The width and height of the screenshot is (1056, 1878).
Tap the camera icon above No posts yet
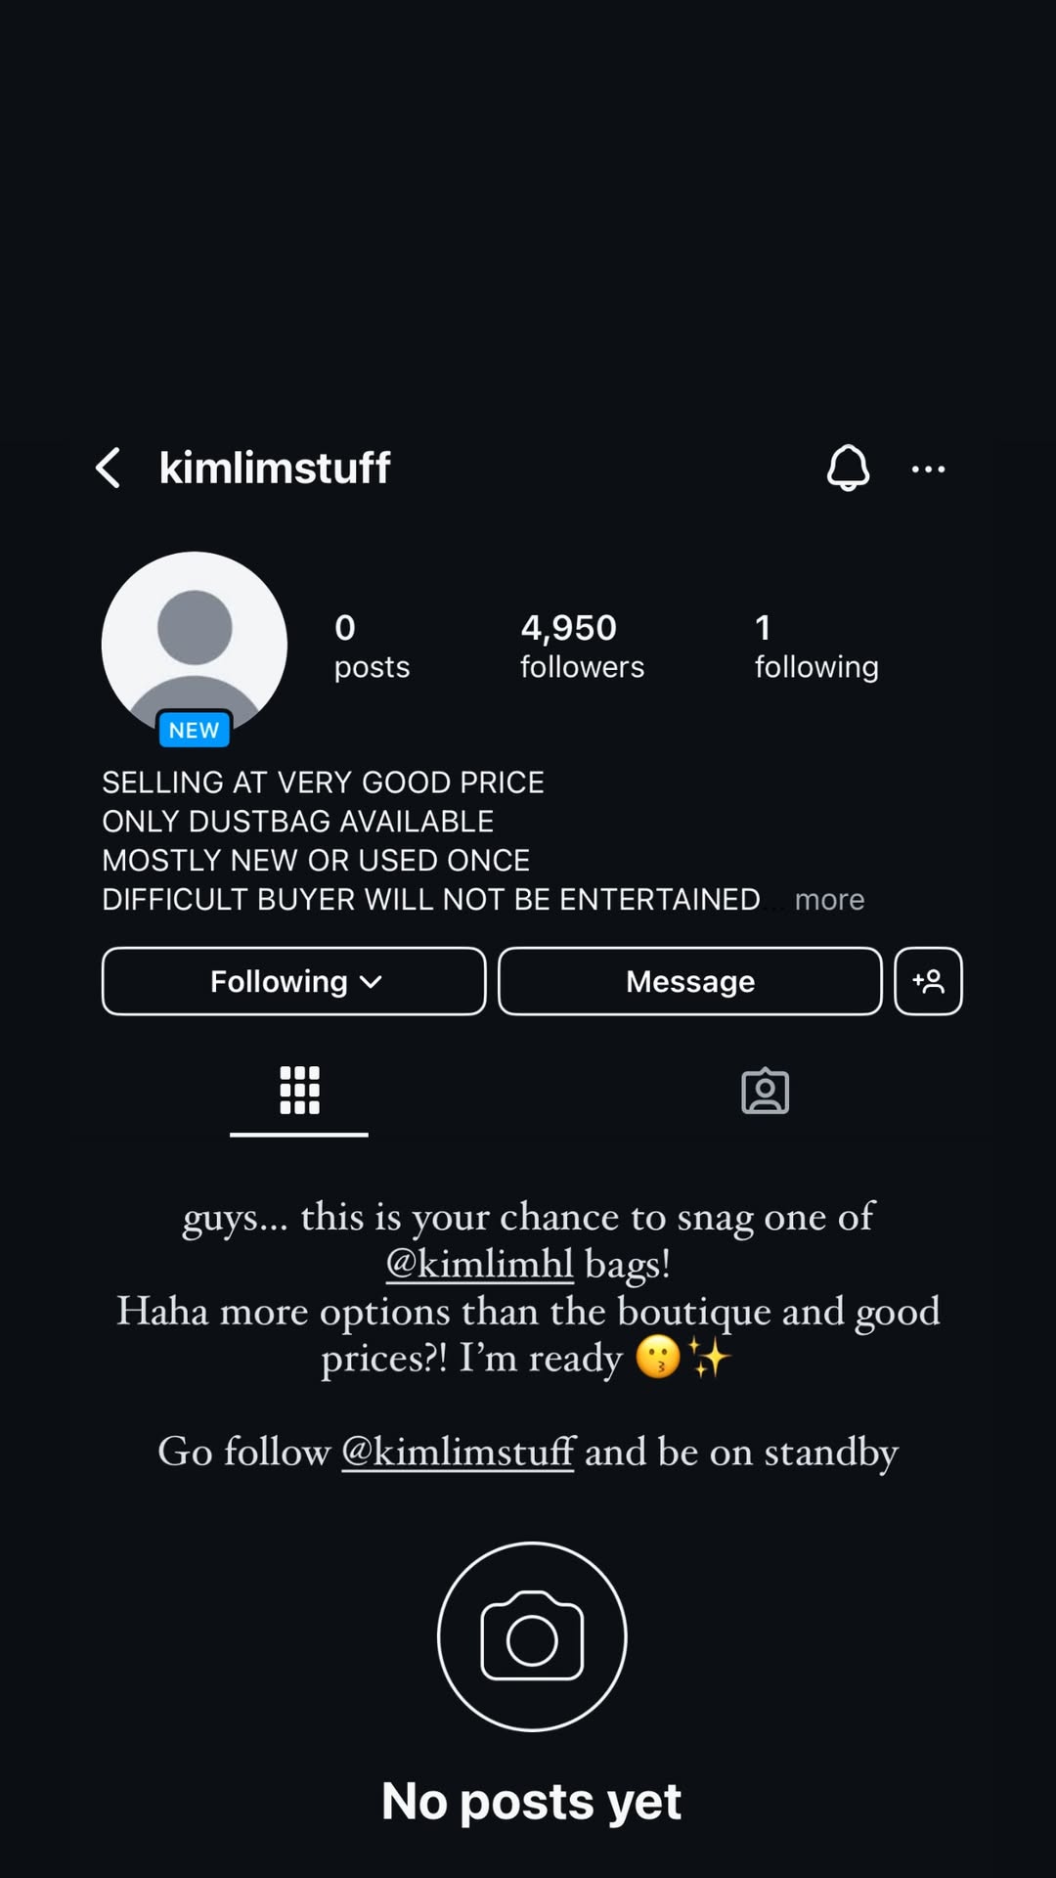532,1636
